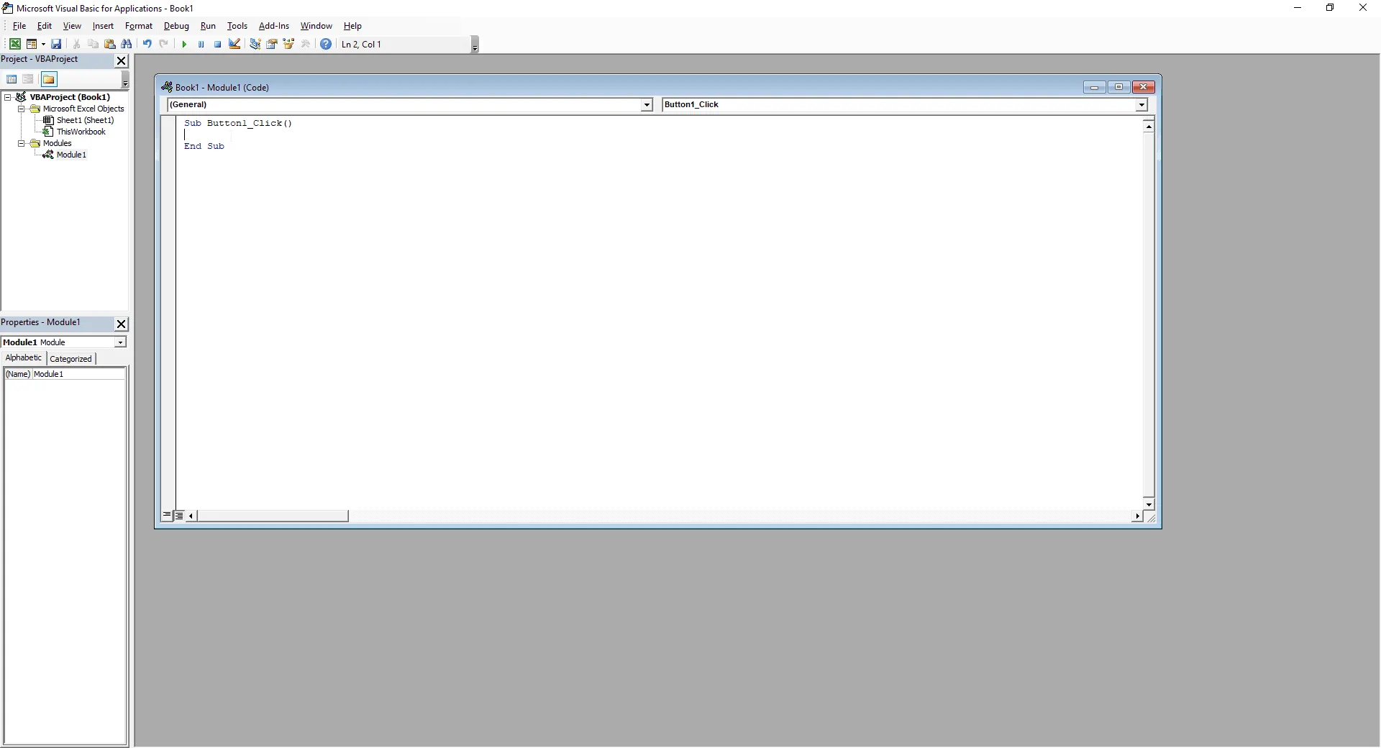Select View Microsoft Excel on the toolbar
The height and width of the screenshot is (748, 1381).
15,44
